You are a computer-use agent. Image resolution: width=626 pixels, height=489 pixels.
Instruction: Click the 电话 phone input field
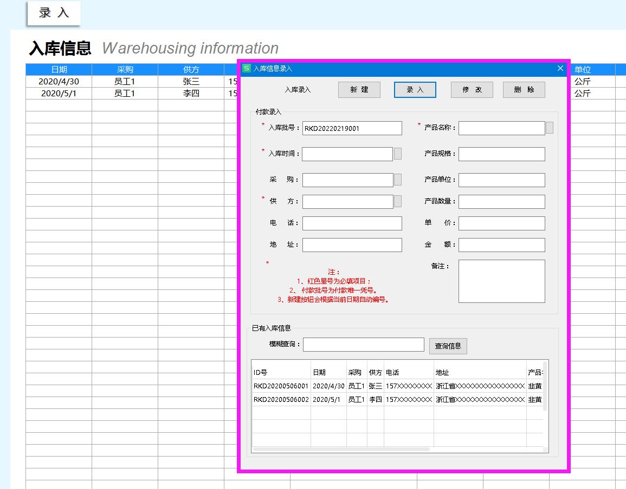[x=352, y=223]
